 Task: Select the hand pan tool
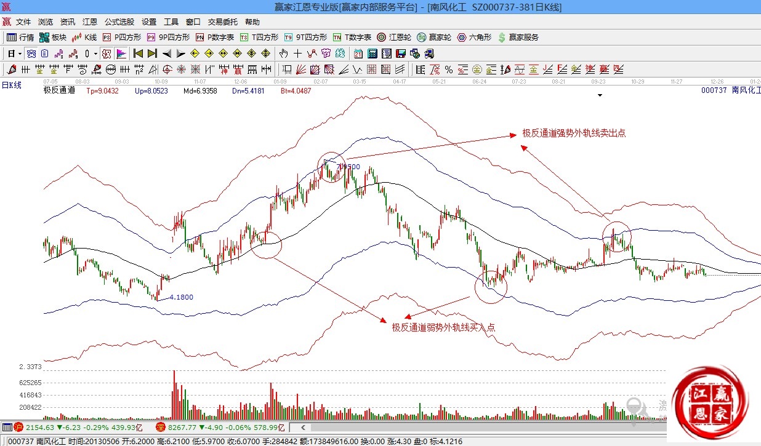pyautogui.click(x=283, y=54)
